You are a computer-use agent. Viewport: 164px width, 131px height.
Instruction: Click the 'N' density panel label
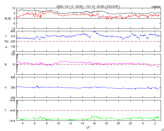coord(6,64)
